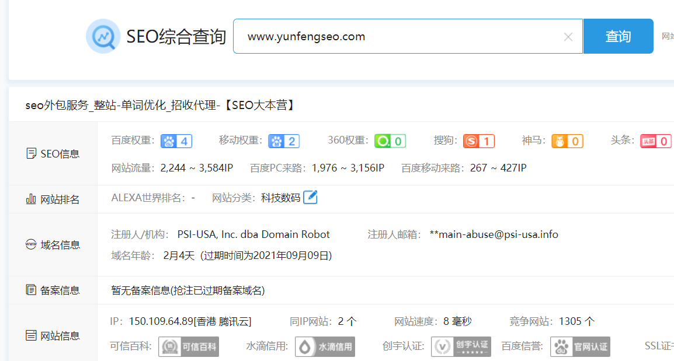This screenshot has height=361, width=674.
Task: Click the 科技数码 website category
Action: pyautogui.click(x=280, y=198)
